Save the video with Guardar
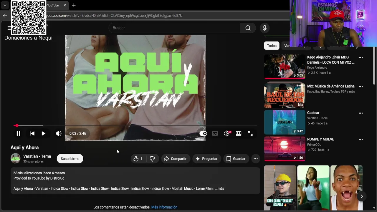 click(x=236, y=159)
